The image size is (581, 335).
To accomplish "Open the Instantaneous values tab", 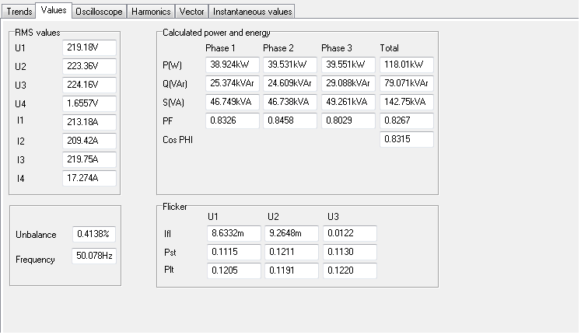I will (x=252, y=12).
